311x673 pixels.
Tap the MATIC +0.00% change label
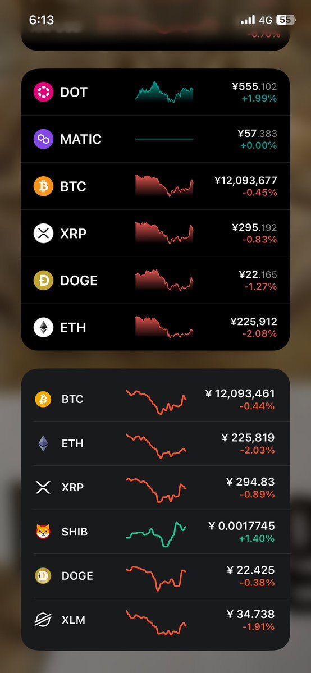point(259,145)
